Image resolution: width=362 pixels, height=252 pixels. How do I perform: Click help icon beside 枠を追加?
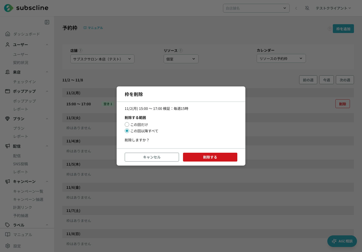[330, 29]
